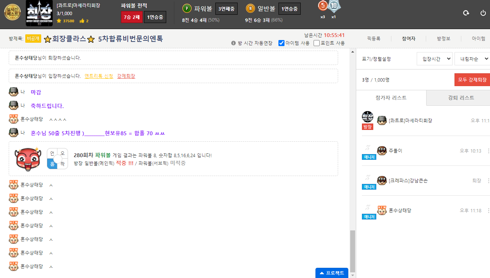
Task: Enable the 포인트 사용 checkbox
Action: tap(317, 43)
